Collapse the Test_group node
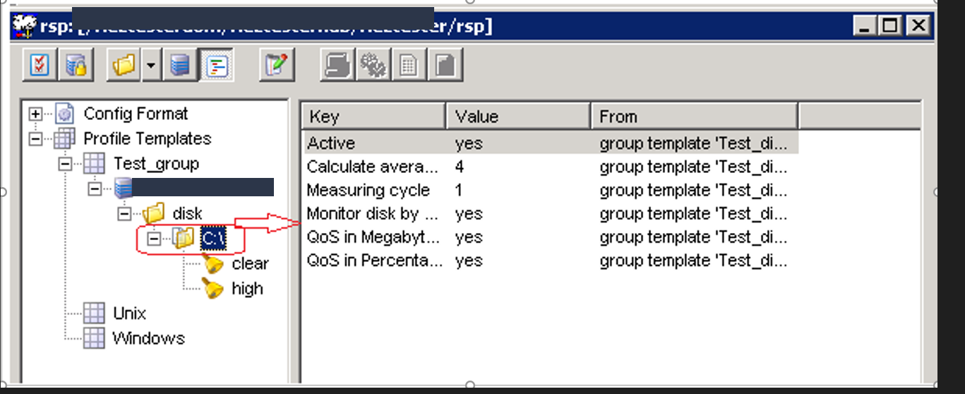 pos(66,164)
